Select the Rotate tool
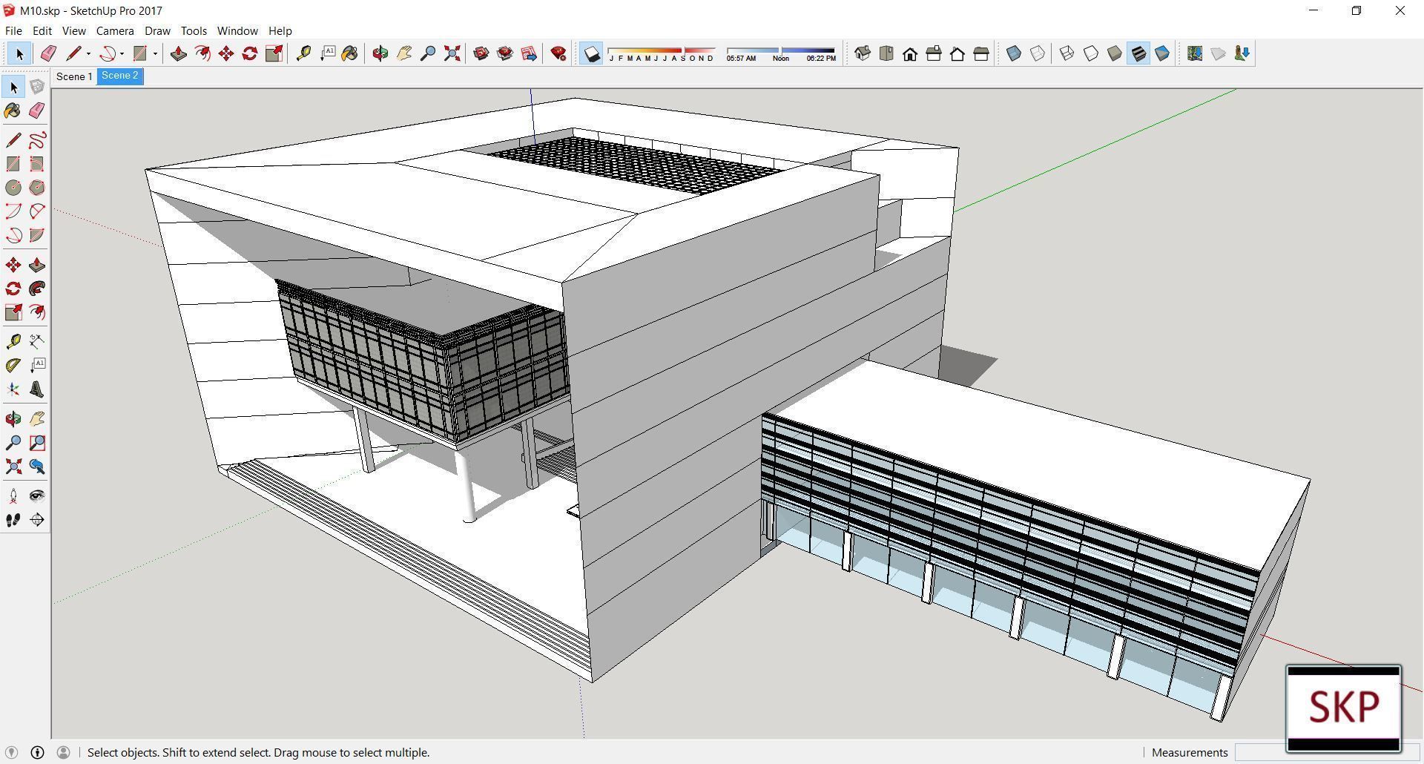The height and width of the screenshot is (764, 1424). point(250,53)
